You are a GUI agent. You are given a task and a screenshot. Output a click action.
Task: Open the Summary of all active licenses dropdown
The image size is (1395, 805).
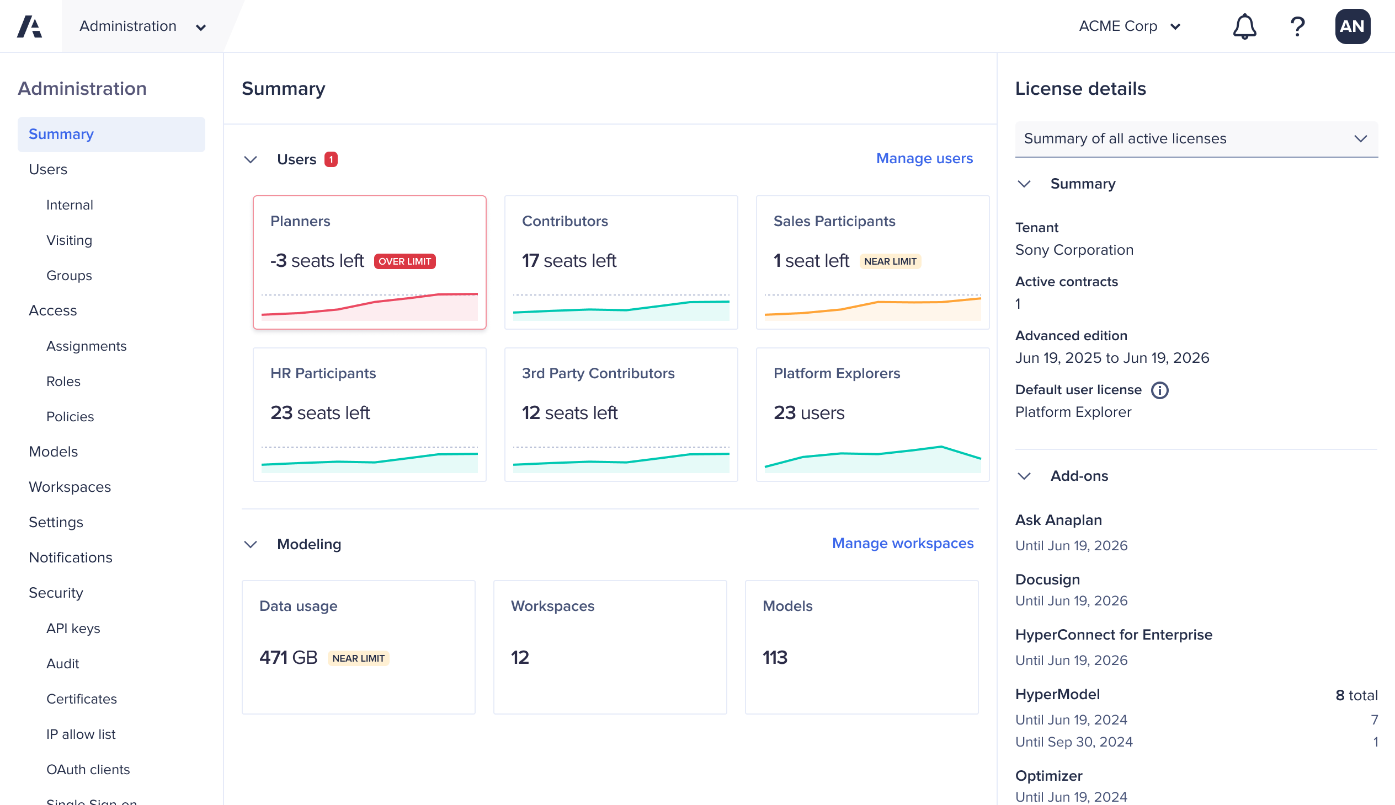pyautogui.click(x=1196, y=139)
